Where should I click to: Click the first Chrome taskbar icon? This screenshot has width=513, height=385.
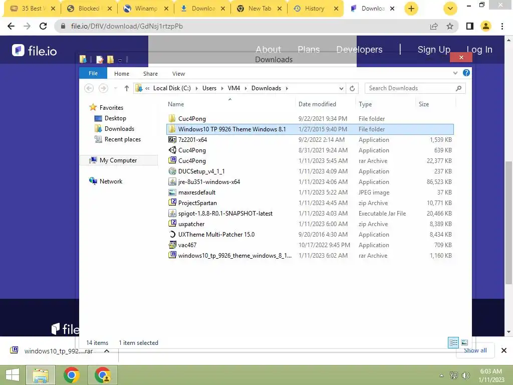[72, 375]
